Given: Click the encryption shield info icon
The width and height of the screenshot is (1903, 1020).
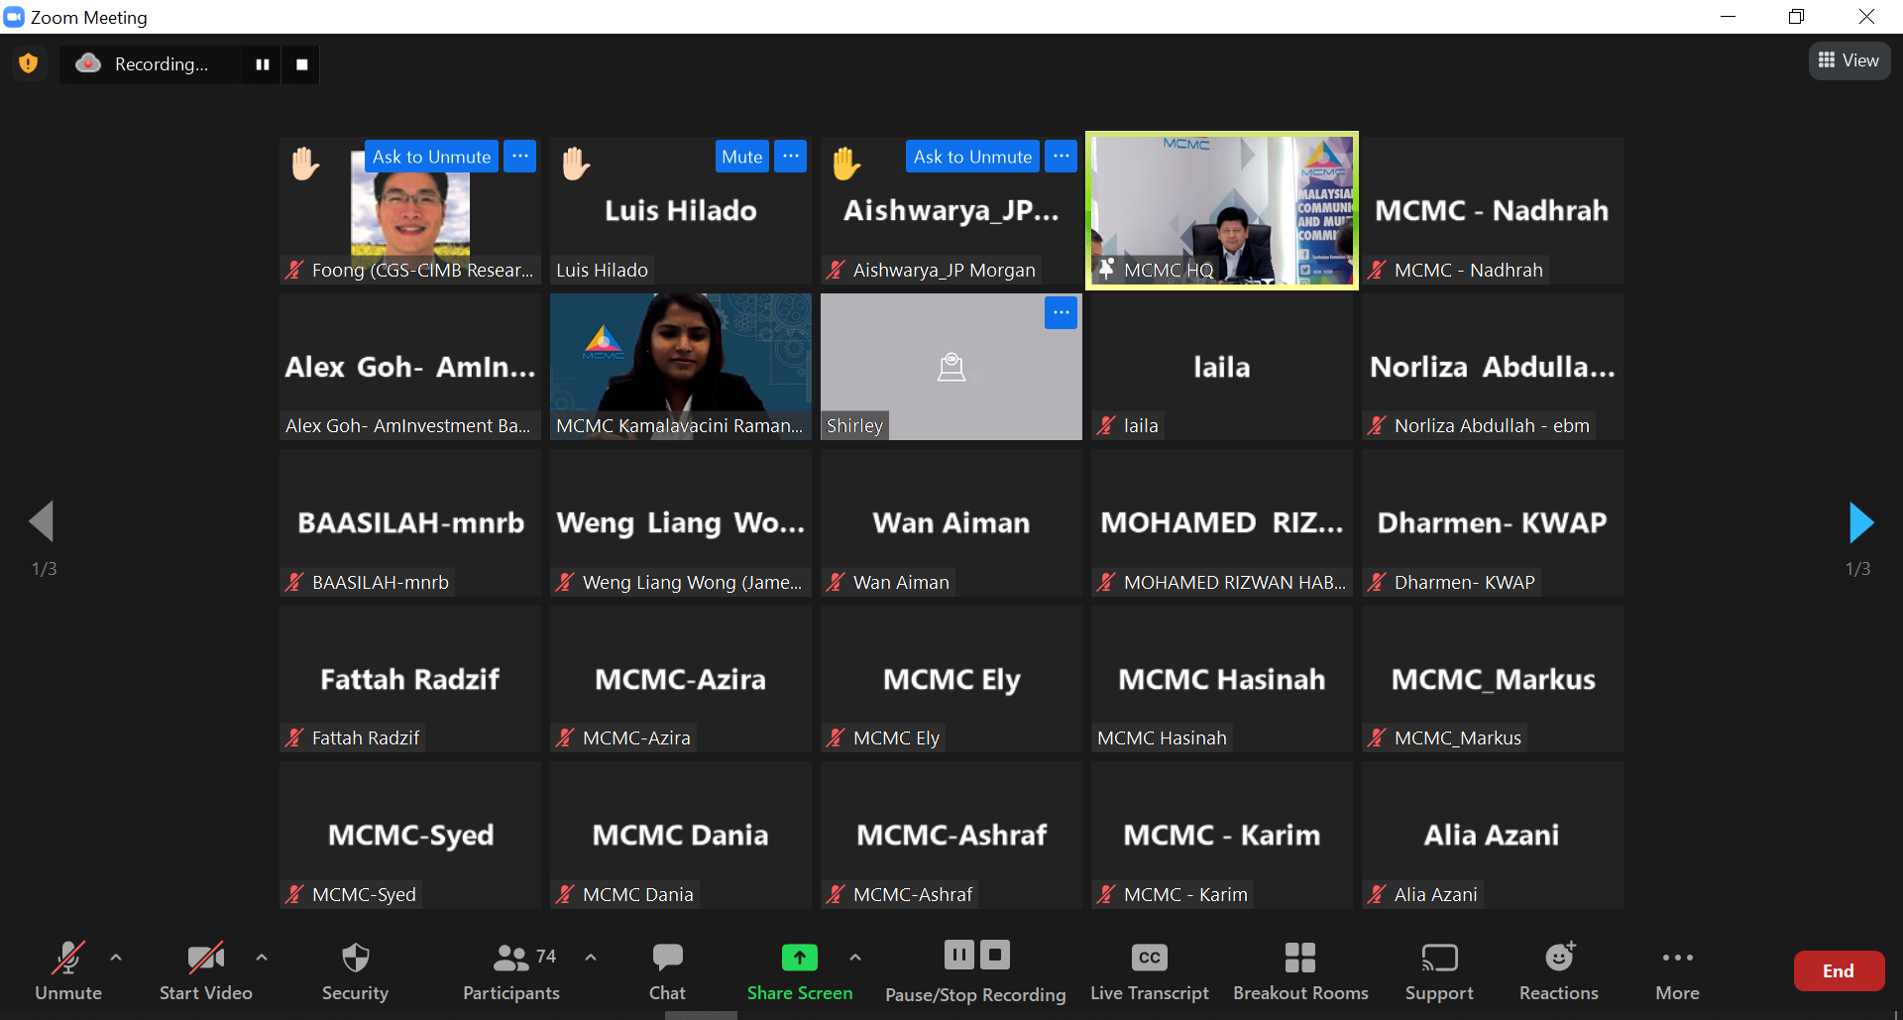Looking at the screenshot, I should 29,63.
